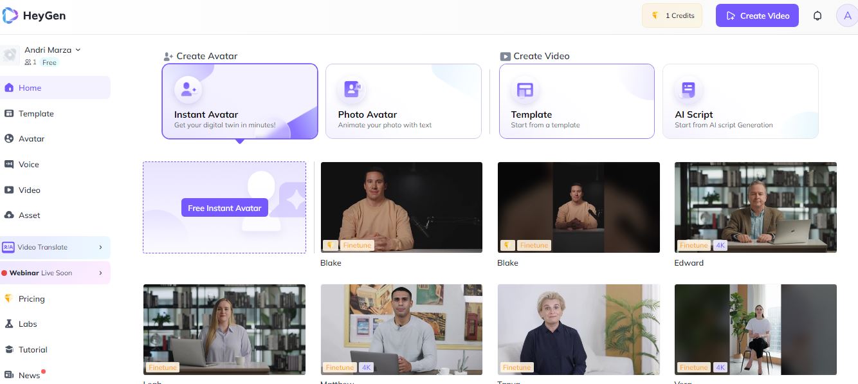
Task: Click the Pricing diamond icon
Action: pos(9,298)
